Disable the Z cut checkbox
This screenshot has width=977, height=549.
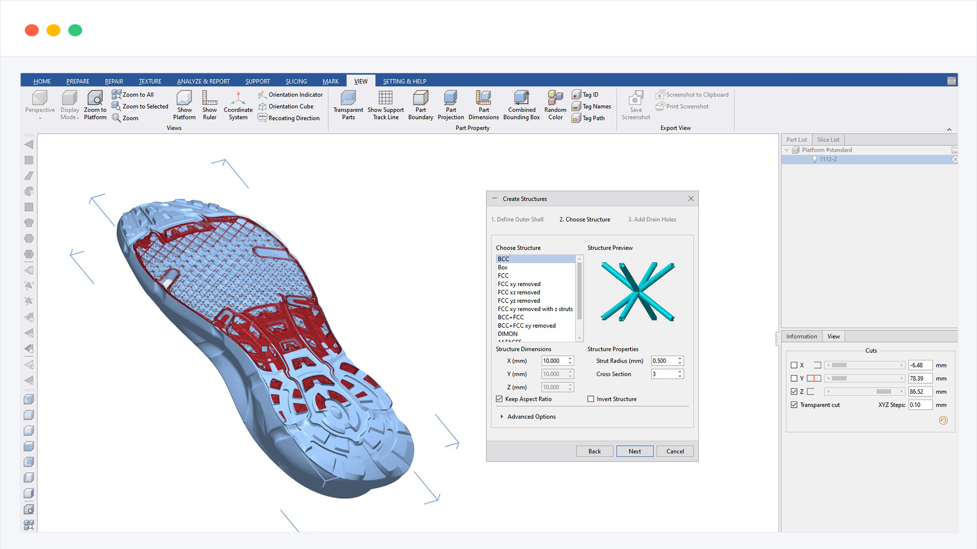794,391
